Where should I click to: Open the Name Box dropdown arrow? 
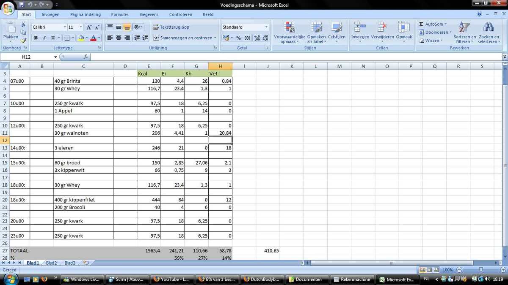pos(55,57)
